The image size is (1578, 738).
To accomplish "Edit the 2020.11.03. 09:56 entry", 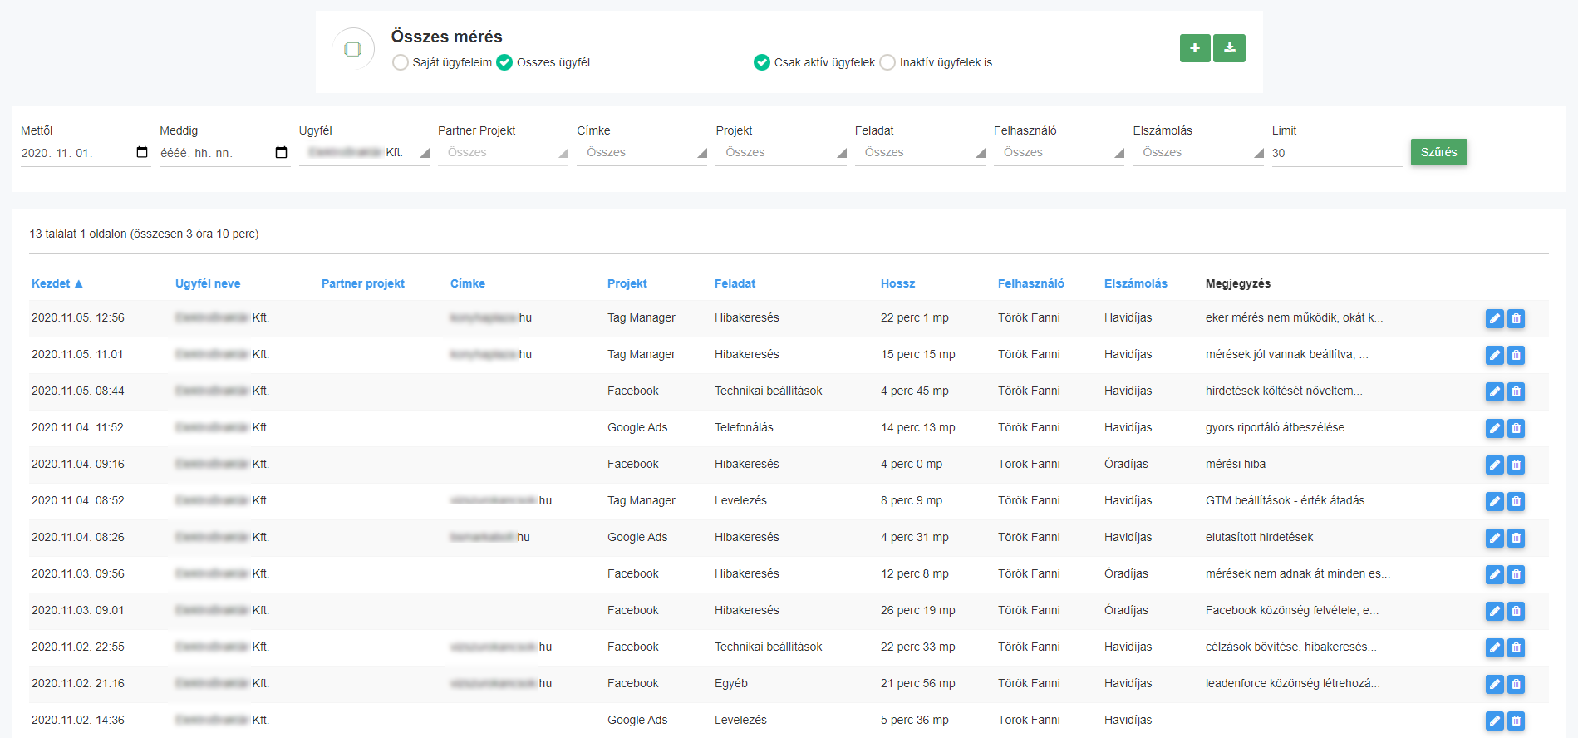I will [x=1494, y=574].
